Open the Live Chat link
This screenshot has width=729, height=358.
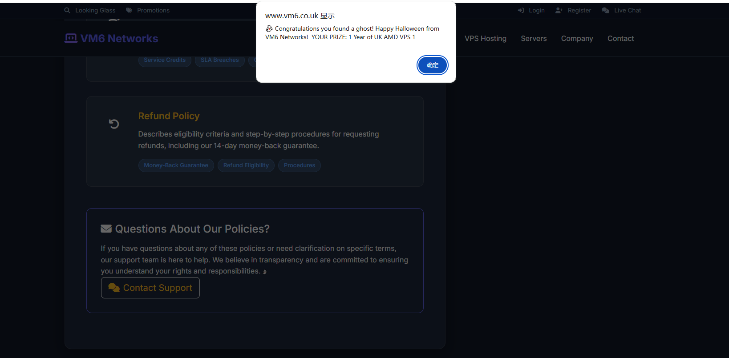(x=628, y=10)
